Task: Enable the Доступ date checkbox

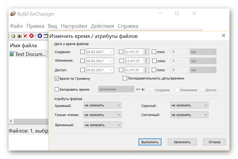Action: coord(82,70)
